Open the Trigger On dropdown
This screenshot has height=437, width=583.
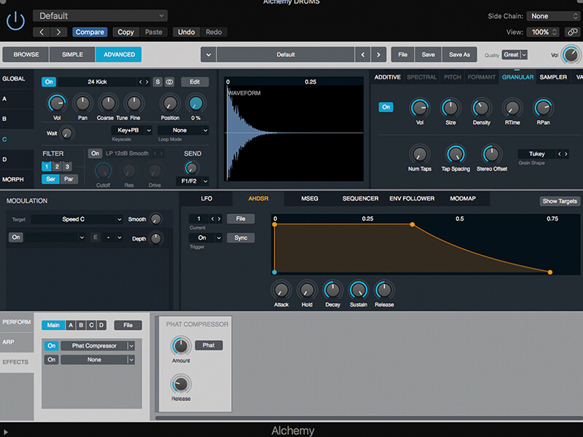coord(206,237)
